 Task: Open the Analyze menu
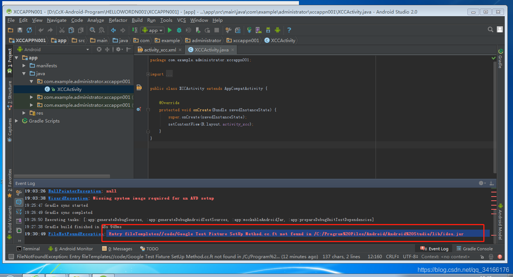pyautogui.click(x=96, y=20)
